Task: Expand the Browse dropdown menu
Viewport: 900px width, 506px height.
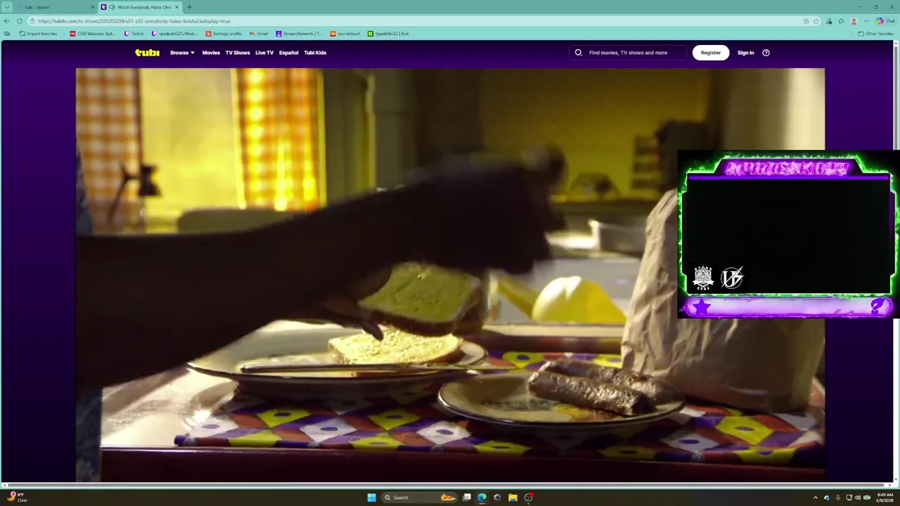Action: (182, 53)
